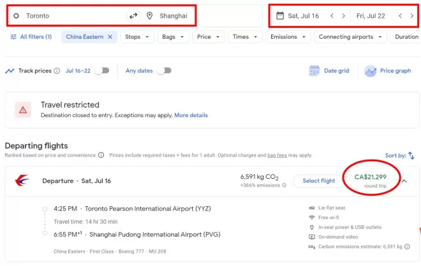
Task: Open the Price graph
Action: [388, 71]
